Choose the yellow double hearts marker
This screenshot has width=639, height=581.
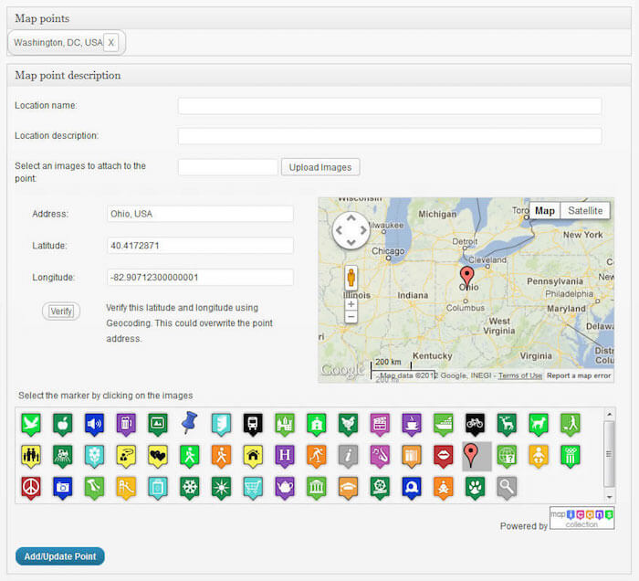(158, 456)
